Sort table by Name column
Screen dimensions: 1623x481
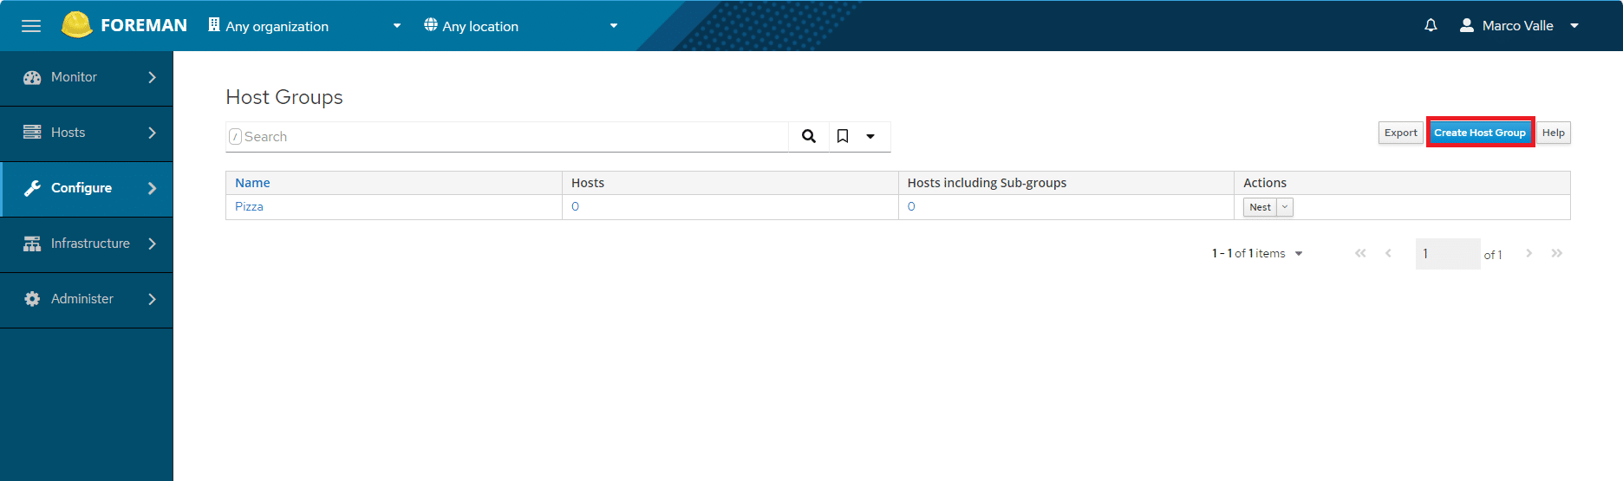point(252,183)
